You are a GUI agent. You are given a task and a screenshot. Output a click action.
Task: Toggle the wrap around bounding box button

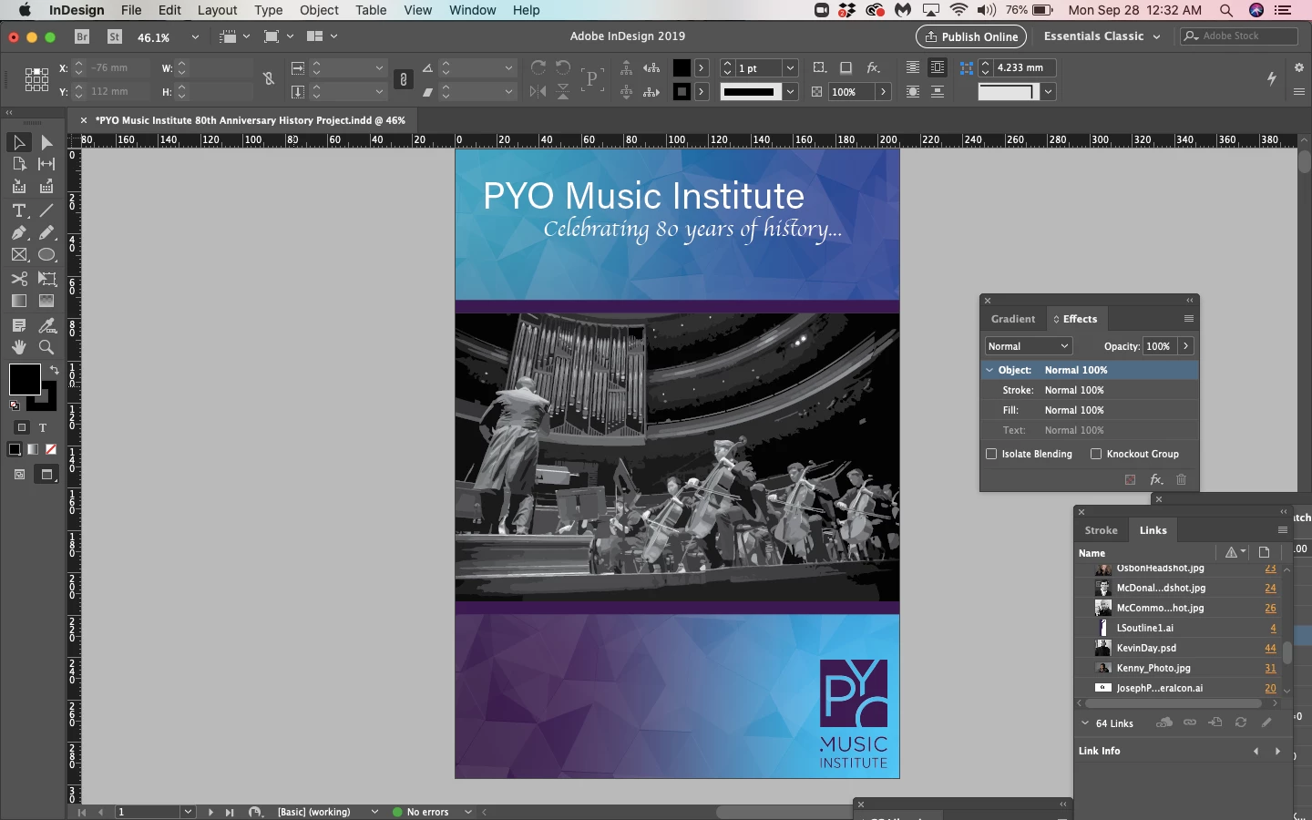tap(938, 67)
